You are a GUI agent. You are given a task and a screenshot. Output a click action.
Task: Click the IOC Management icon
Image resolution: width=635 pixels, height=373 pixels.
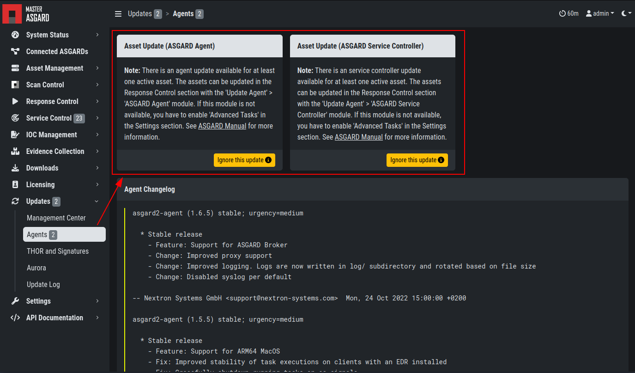[15, 135]
